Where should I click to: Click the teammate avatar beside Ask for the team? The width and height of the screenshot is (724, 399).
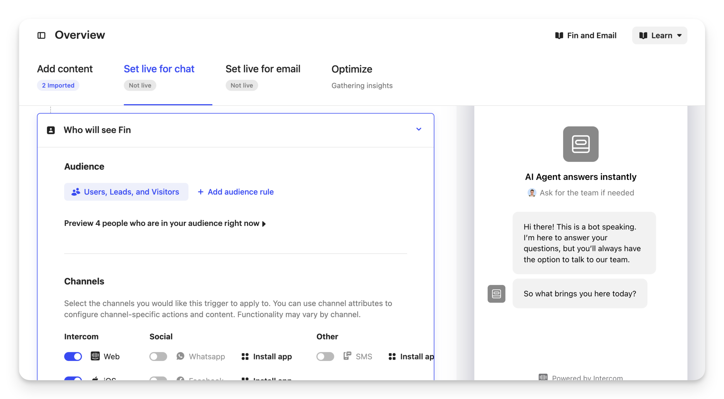point(532,193)
